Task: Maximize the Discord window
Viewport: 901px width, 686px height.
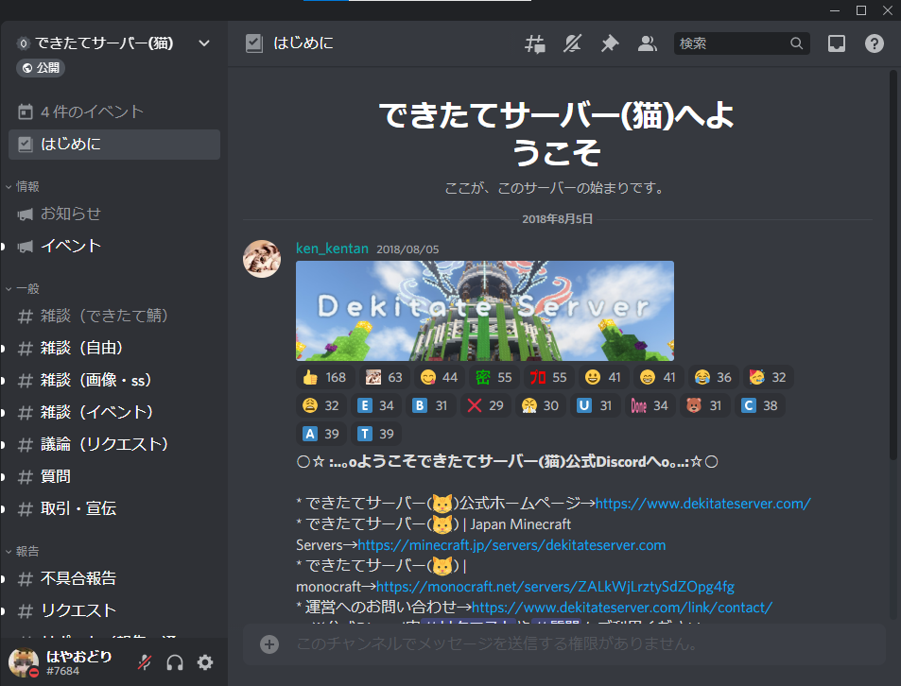Action: (860, 10)
